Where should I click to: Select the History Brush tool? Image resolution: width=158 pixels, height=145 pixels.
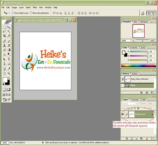(x=9, y=45)
